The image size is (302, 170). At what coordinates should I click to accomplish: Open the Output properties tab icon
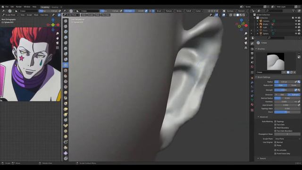[252, 53]
